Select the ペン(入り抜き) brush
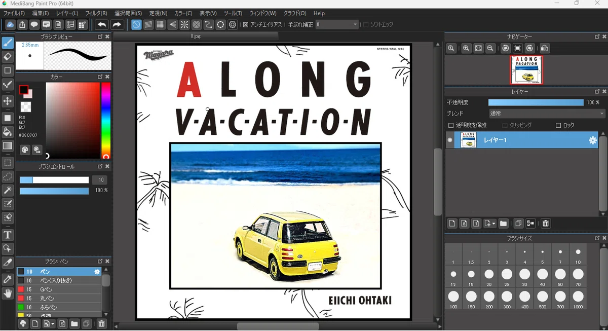Image resolution: width=608 pixels, height=331 pixels. pyautogui.click(x=59, y=281)
